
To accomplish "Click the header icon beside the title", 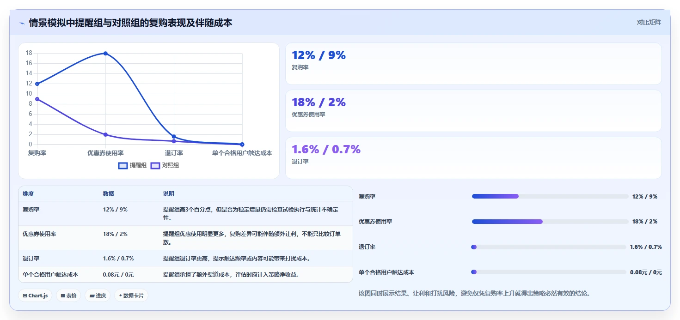I will 22,23.
